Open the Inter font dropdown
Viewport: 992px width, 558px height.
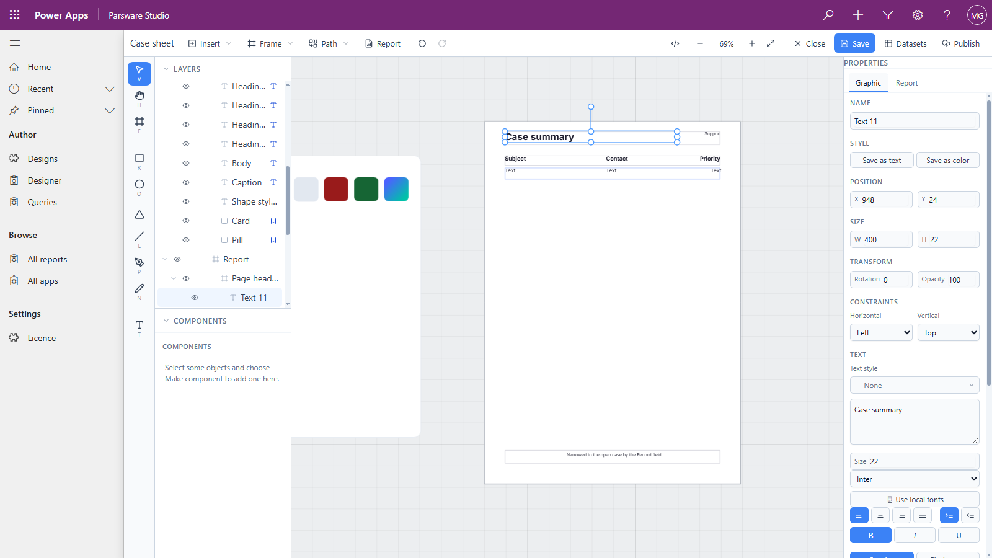coord(914,479)
